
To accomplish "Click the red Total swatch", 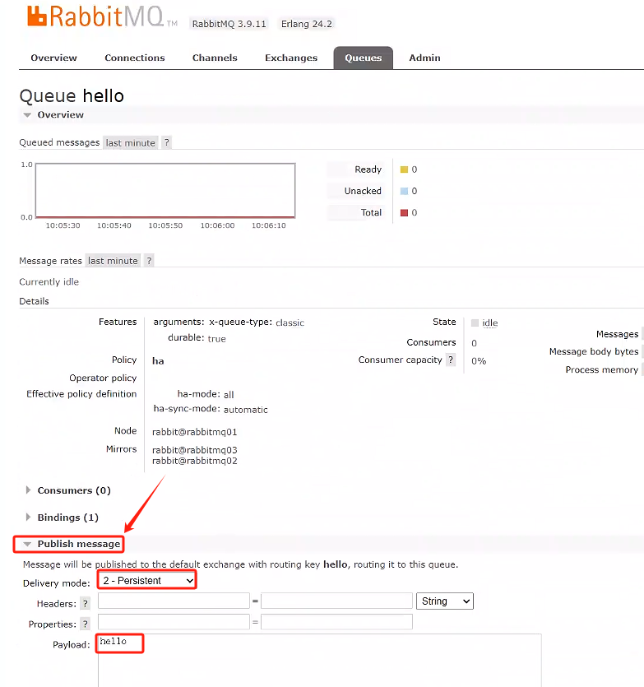I will point(404,213).
